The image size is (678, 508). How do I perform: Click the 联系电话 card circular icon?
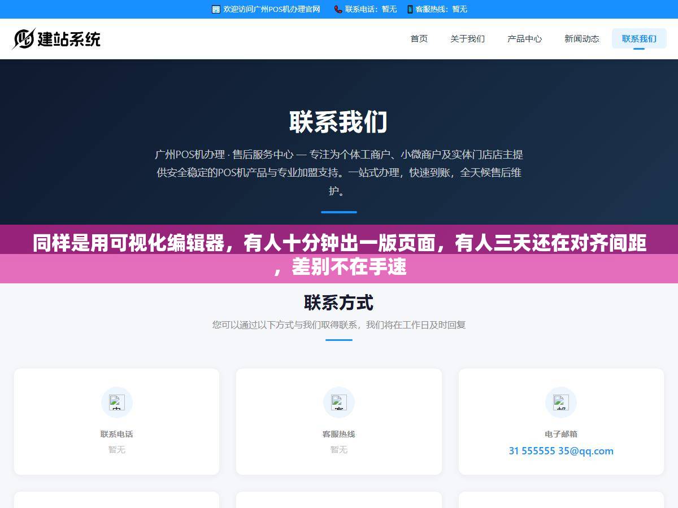tap(117, 402)
